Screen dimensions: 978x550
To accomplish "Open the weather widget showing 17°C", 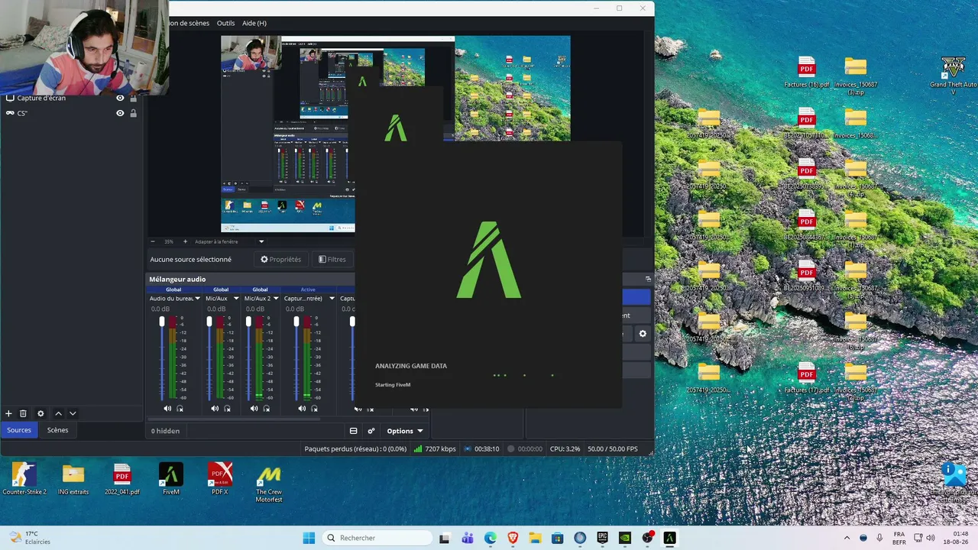I will 29,538.
